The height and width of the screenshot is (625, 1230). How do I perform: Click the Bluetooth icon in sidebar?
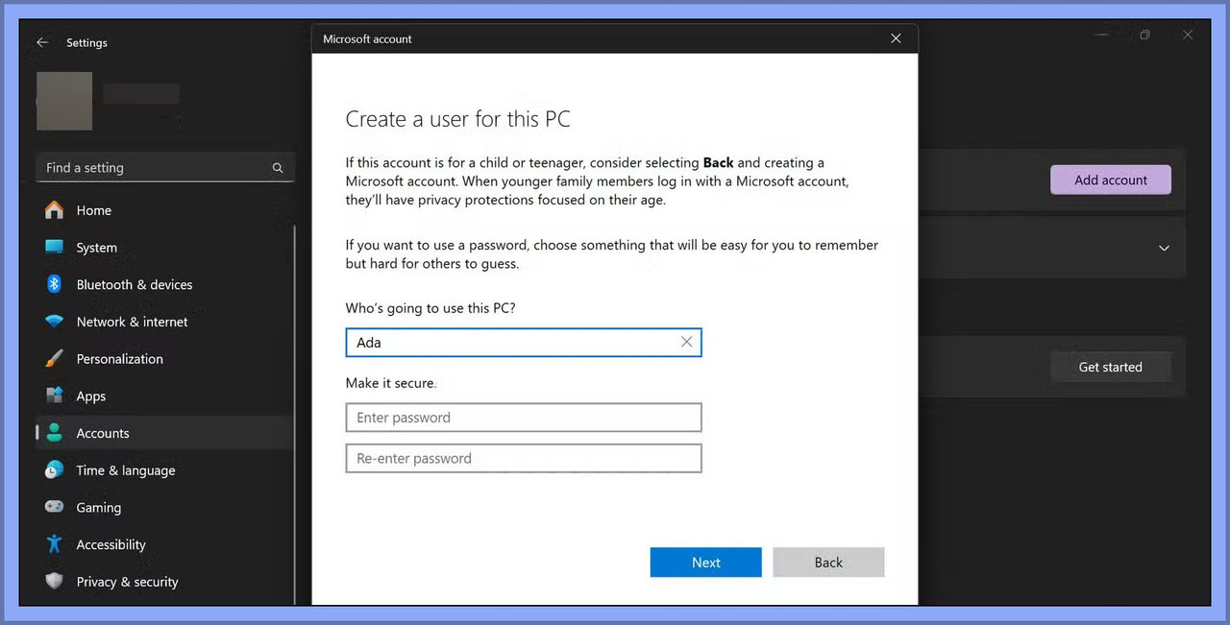pyautogui.click(x=55, y=284)
